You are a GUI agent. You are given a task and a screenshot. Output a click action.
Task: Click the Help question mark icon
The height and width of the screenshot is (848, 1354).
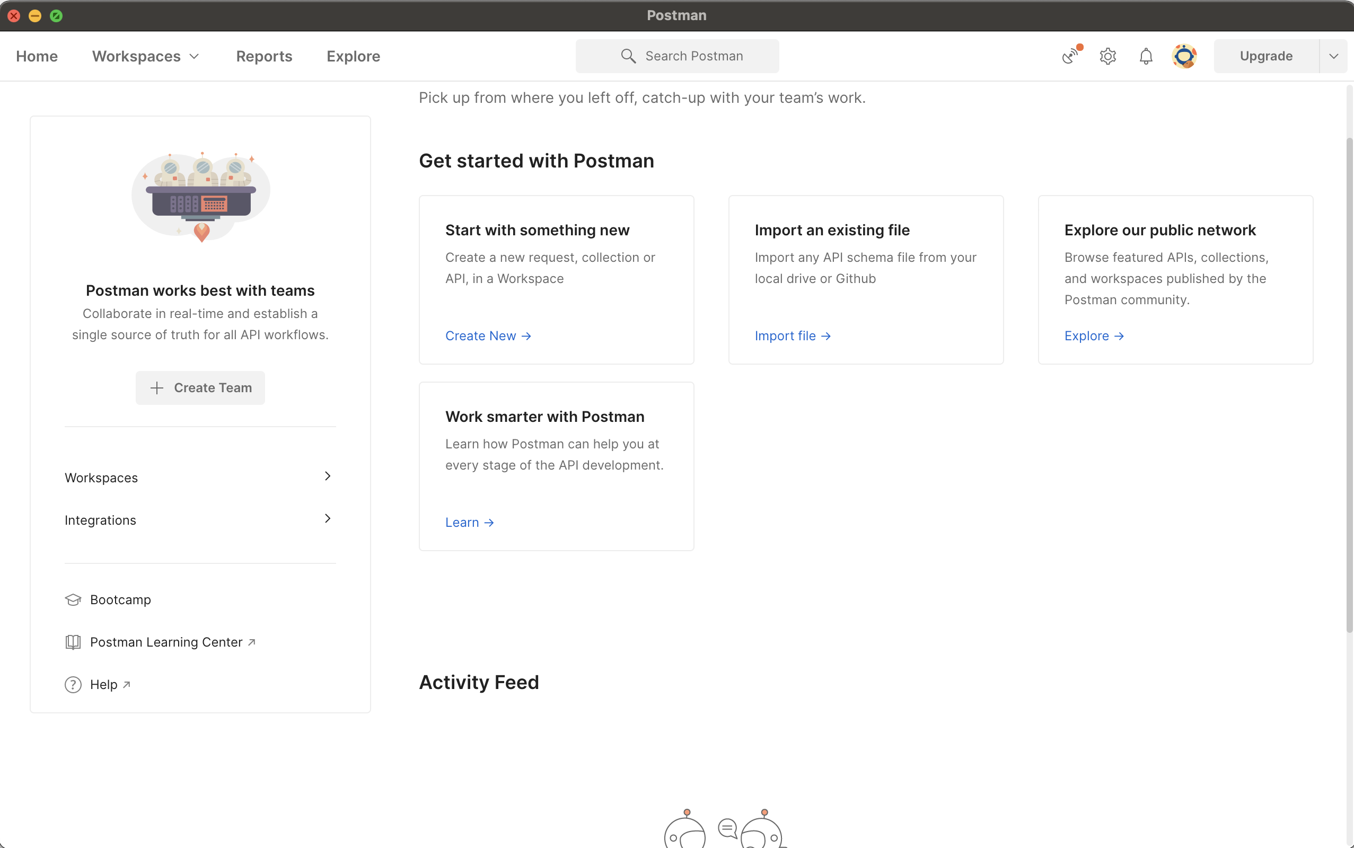(x=73, y=685)
